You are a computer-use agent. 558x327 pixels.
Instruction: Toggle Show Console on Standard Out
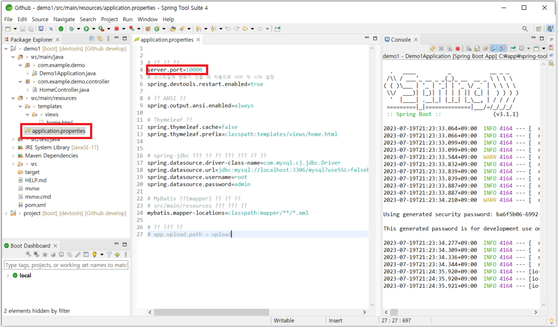click(494, 48)
